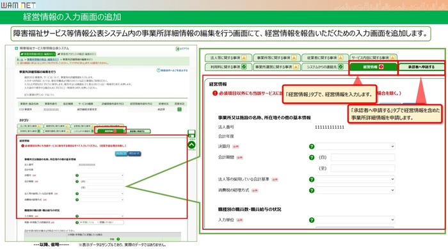The image size is (448, 249).
Task: Open 事業所アカウント top navigation tab
Action: point(77,54)
